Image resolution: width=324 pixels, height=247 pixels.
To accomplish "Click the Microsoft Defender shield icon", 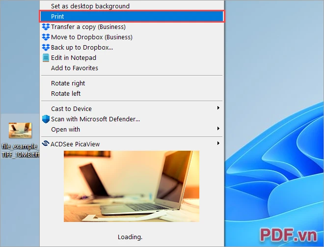I will [x=46, y=119].
